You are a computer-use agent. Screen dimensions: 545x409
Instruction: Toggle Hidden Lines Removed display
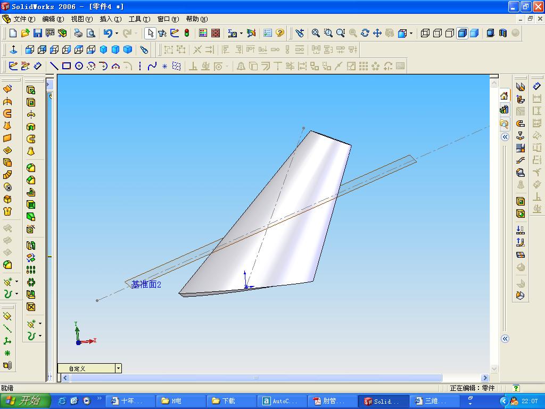[x=450, y=33]
